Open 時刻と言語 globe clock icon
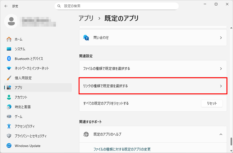Image resolution: width=233 pixels, height=153 pixels. pos(9,107)
